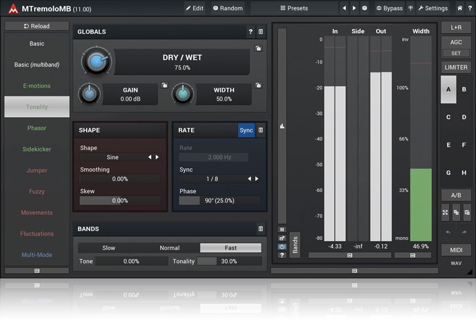Screen dimensions: 476x321
Task: Click the next Shape arrow beside Sine
Action: (157, 157)
